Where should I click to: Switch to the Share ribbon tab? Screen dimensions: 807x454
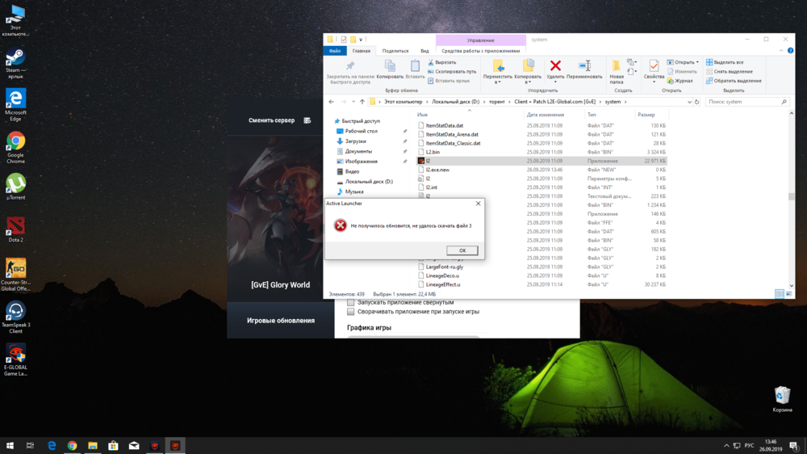tap(395, 51)
